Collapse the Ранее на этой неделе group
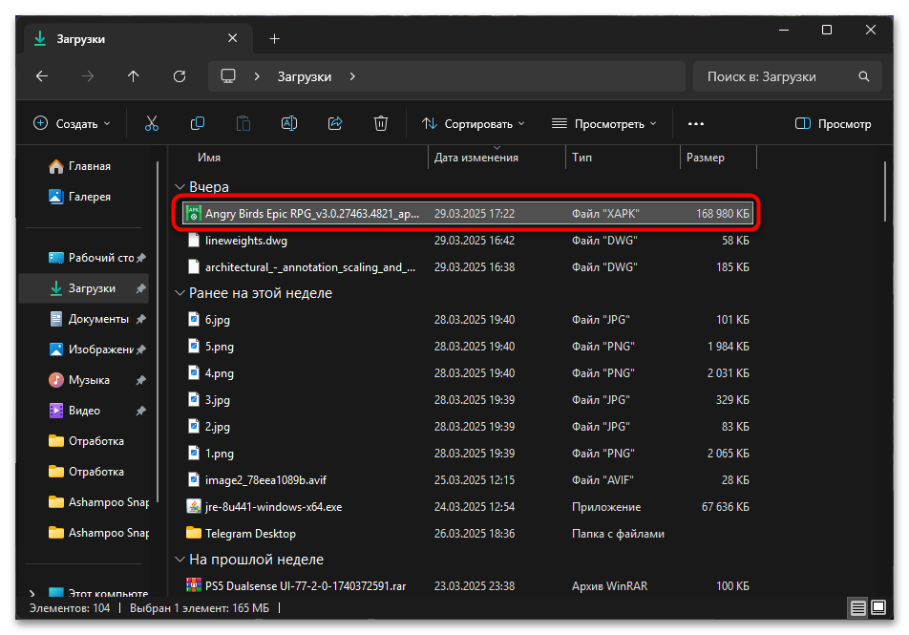The width and height of the screenshot is (909, 635). click(180, 293)
